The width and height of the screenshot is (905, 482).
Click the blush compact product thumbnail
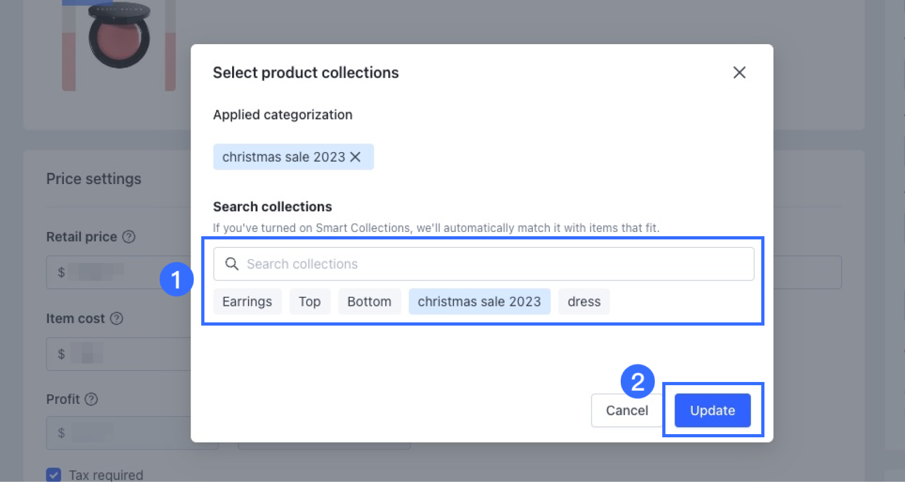click(x=119, y=36)
